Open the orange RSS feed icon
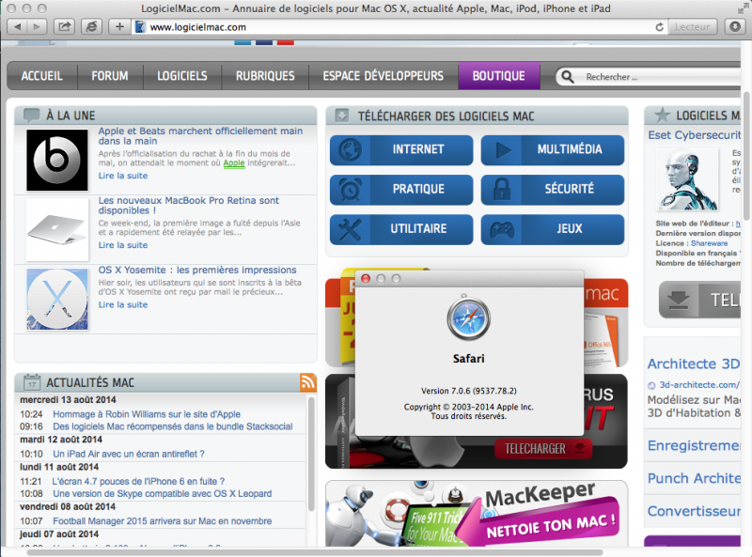Image resolution: width=752 pixels, height=557 pixels. [x=308, y=382]
